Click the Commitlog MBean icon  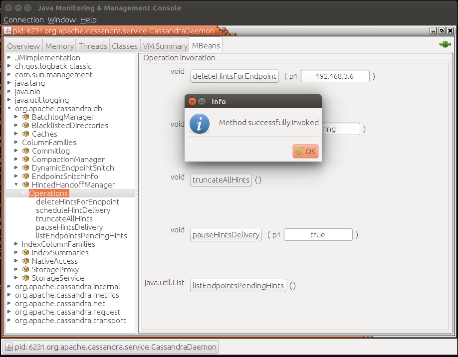[x=26, y=151]
